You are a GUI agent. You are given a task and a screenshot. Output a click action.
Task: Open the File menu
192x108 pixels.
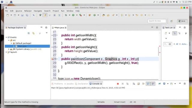(6, 11)
